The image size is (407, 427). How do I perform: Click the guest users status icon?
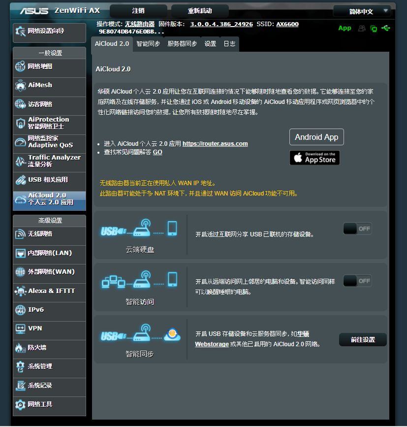(362, 29)
